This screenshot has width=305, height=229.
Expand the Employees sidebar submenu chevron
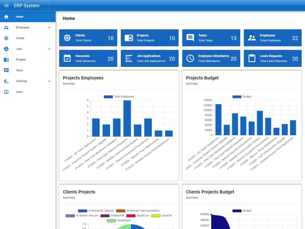pyautogui.click(x=49, y=27)
